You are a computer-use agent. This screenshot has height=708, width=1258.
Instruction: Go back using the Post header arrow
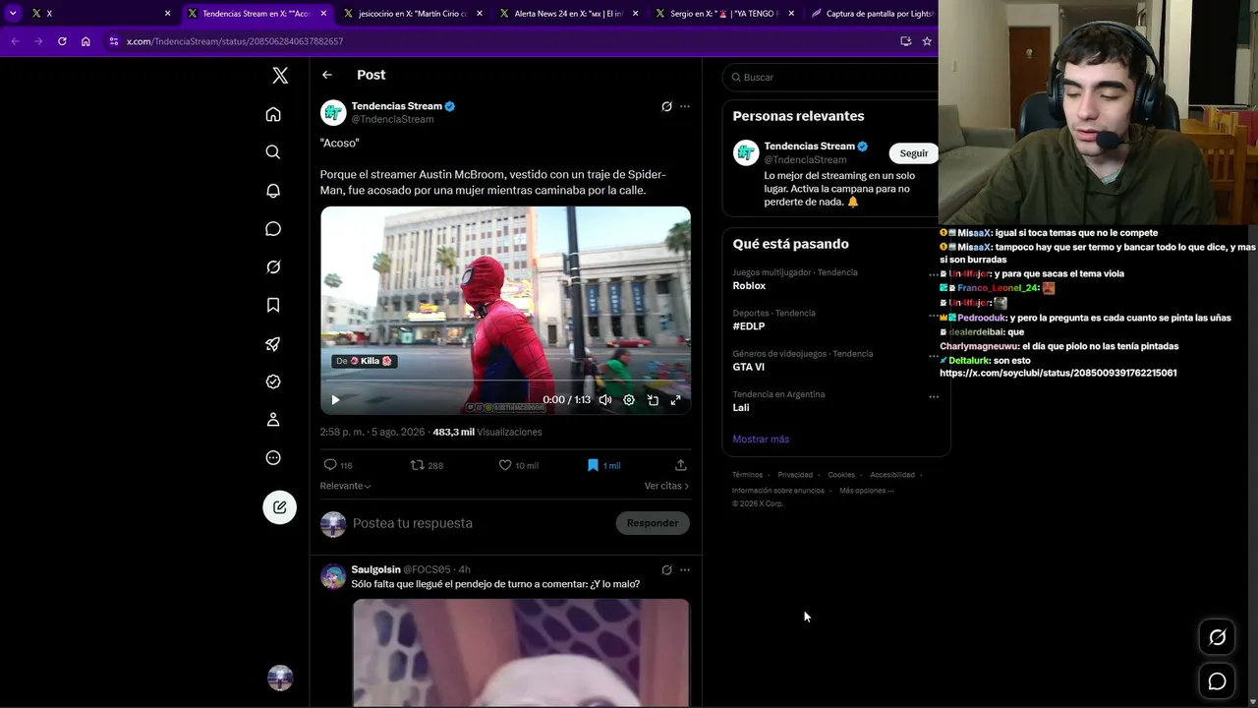[x=327, y=75]
